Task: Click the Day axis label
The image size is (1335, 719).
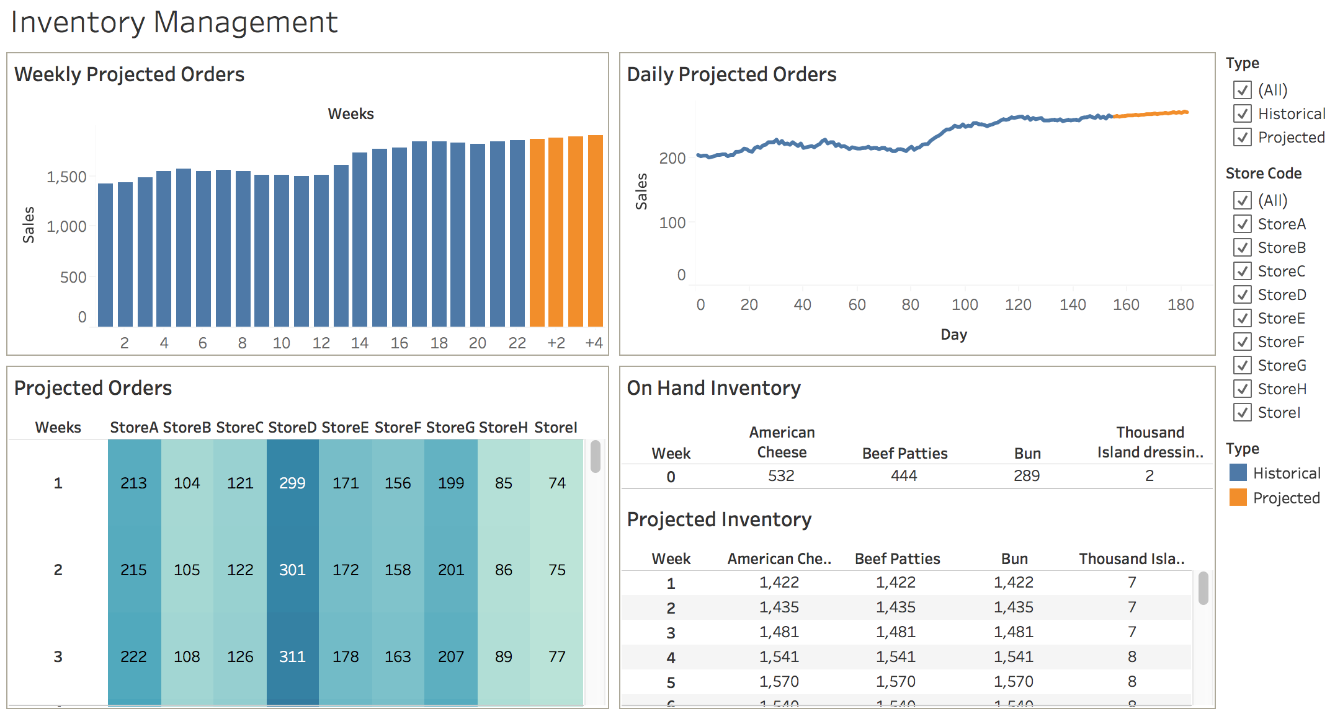Action: 953,335
